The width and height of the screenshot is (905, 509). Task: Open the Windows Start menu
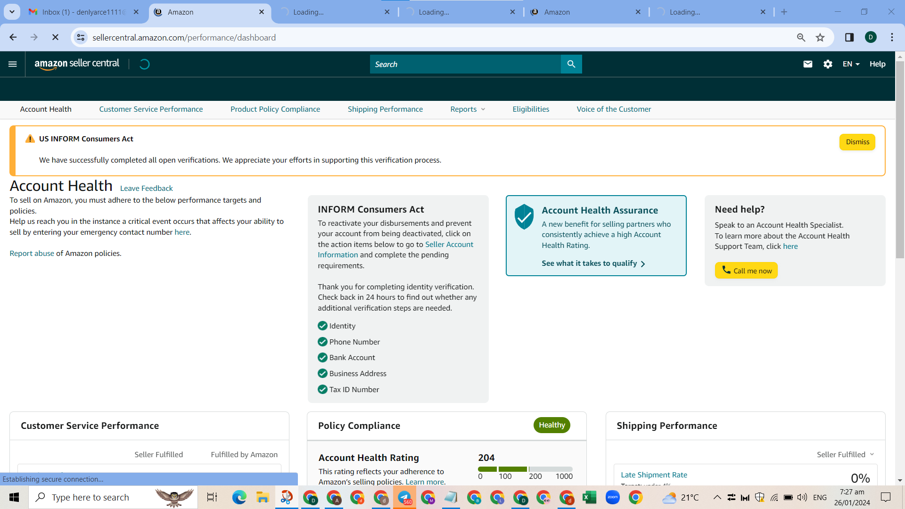tap(14, 497)
